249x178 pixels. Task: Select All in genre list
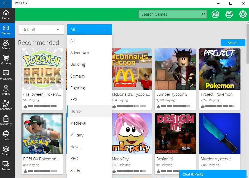[x=90, y=41]
